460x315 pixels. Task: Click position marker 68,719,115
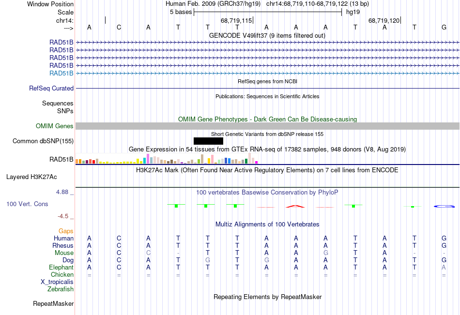coord(236,20)
